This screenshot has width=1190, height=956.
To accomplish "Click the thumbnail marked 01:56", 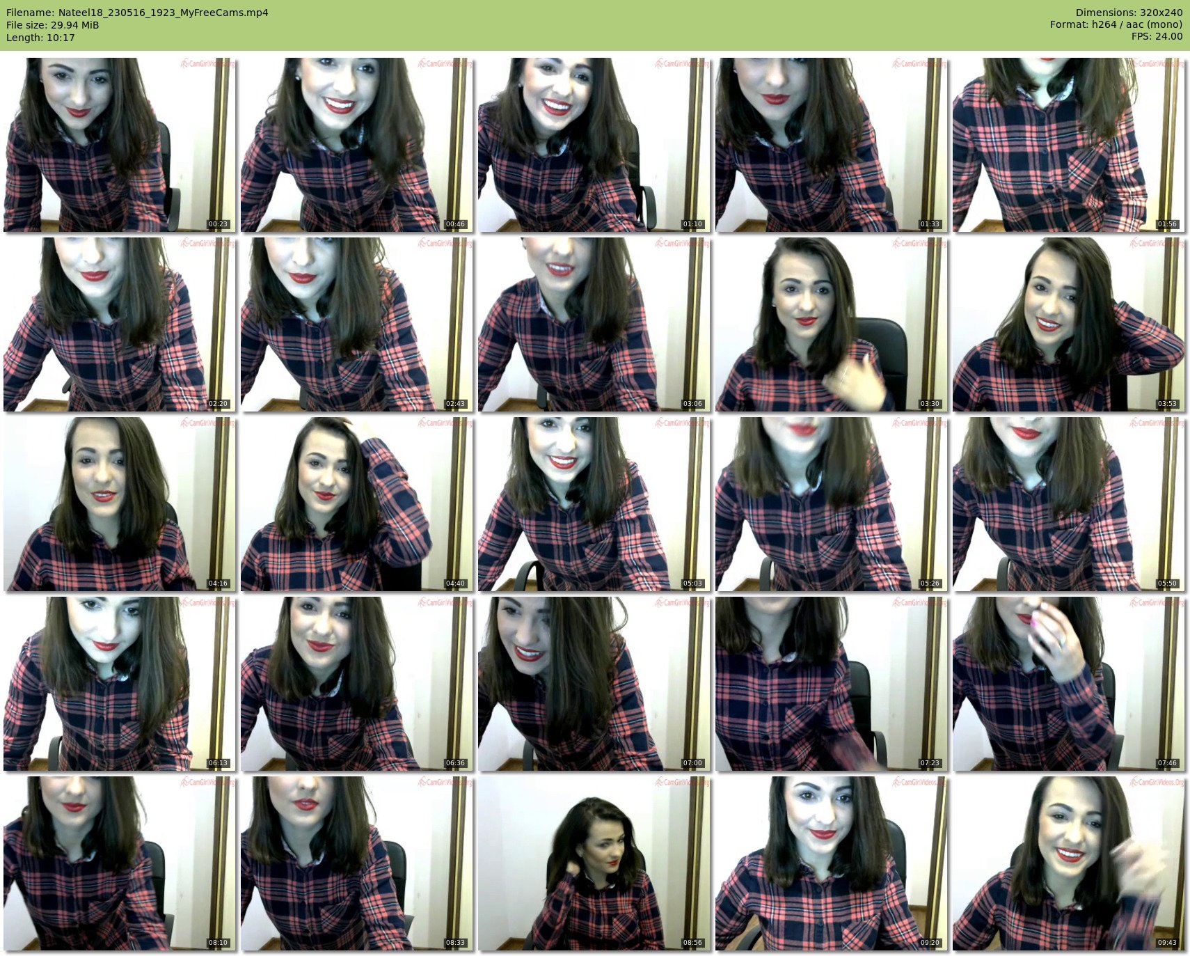I will point(1069,145).
